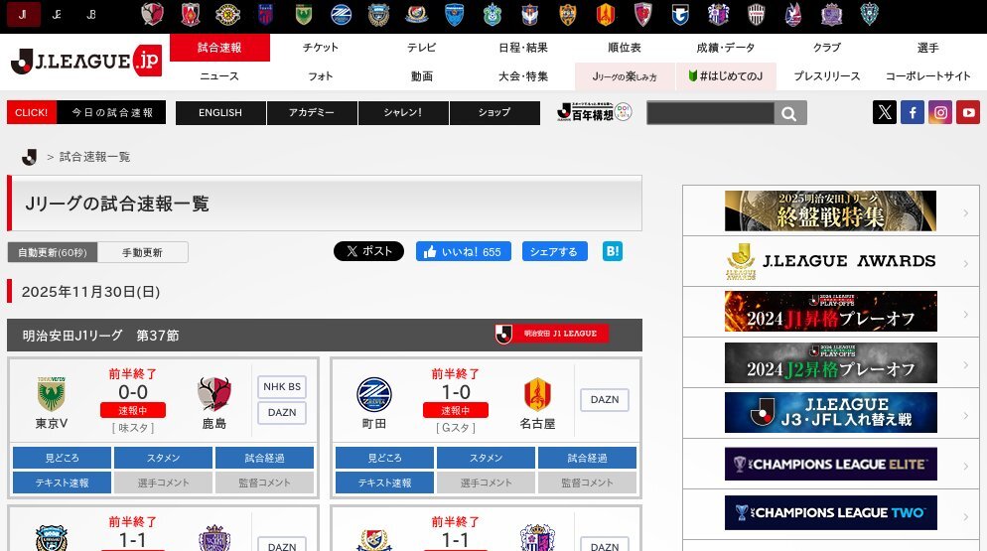Click inside the search text field
The image size is (987, 551).
[709, 113]
